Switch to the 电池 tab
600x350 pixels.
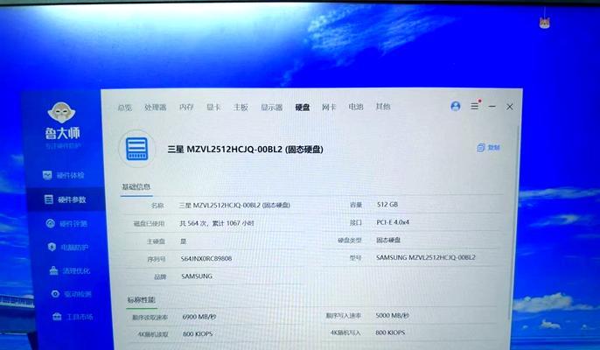tap(355, 107)
